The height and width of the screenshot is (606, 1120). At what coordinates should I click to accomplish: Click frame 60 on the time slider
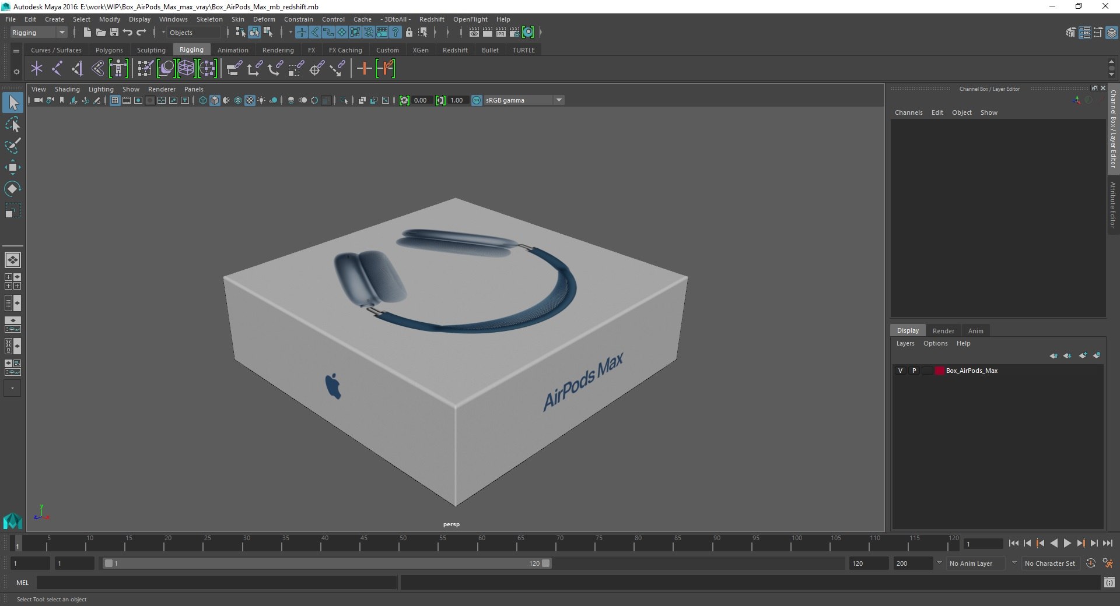[x=477, y=544]
